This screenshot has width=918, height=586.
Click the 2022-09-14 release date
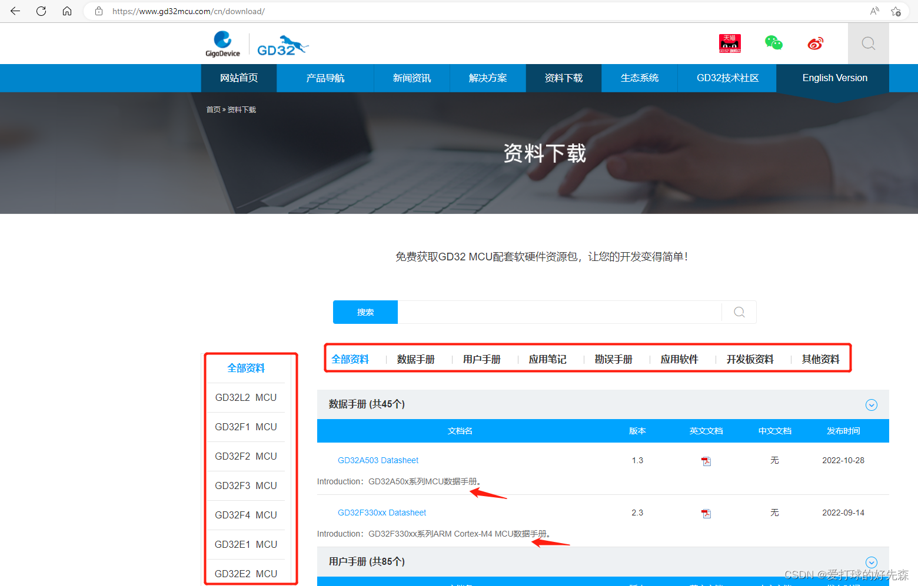click(x=843, y=513)
